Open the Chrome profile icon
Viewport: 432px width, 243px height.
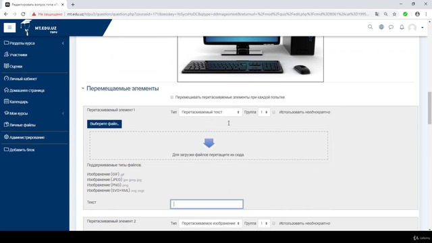[417, 14]
